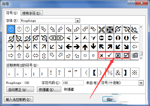Click the symbol grid scrollbar down arrow

pos(141,58)
